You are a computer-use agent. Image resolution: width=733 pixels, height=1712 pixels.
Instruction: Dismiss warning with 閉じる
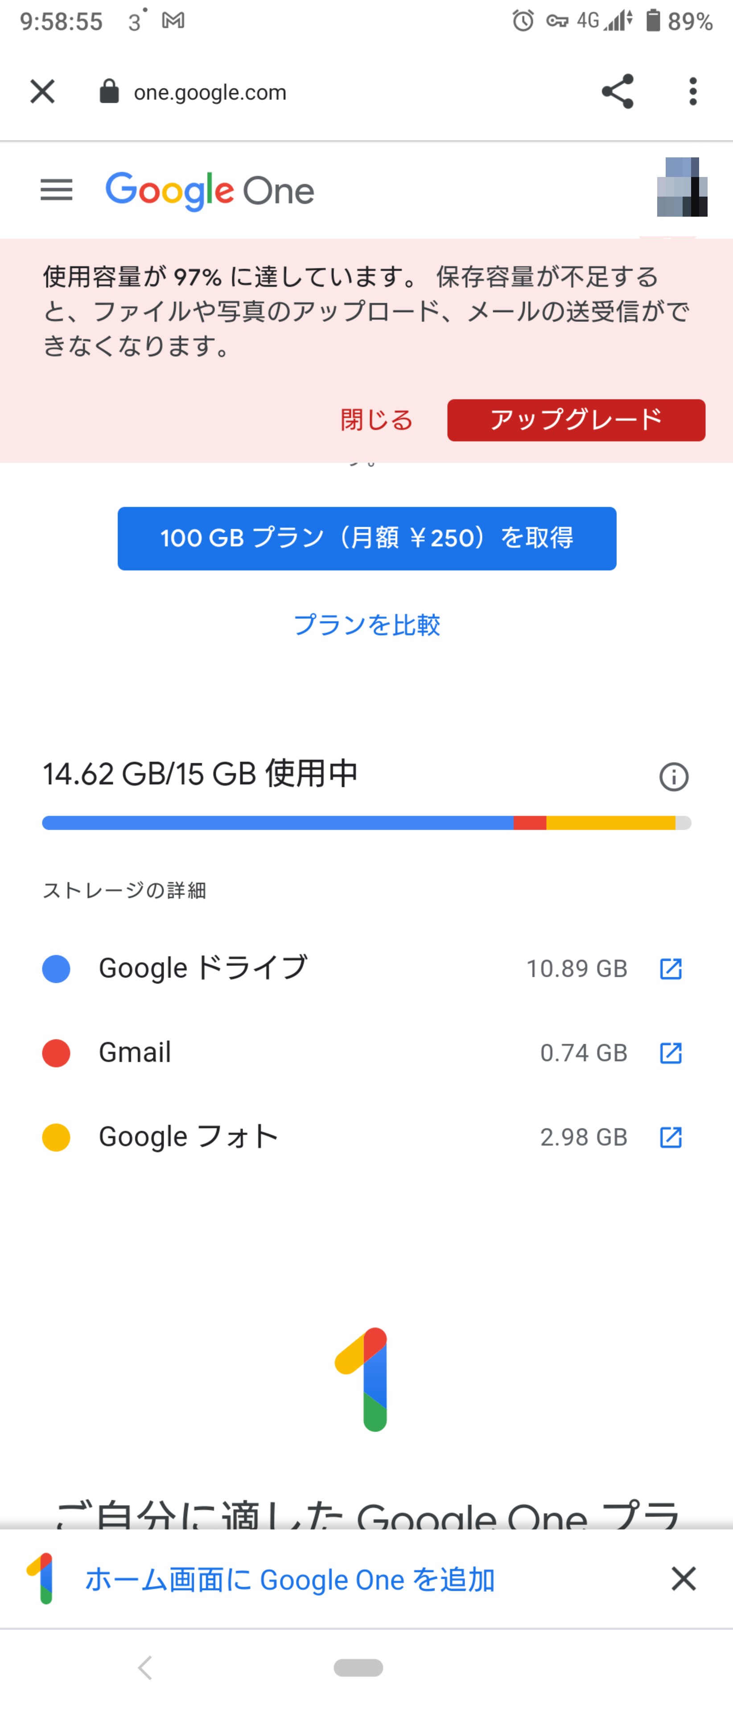[x=376, y=420]
